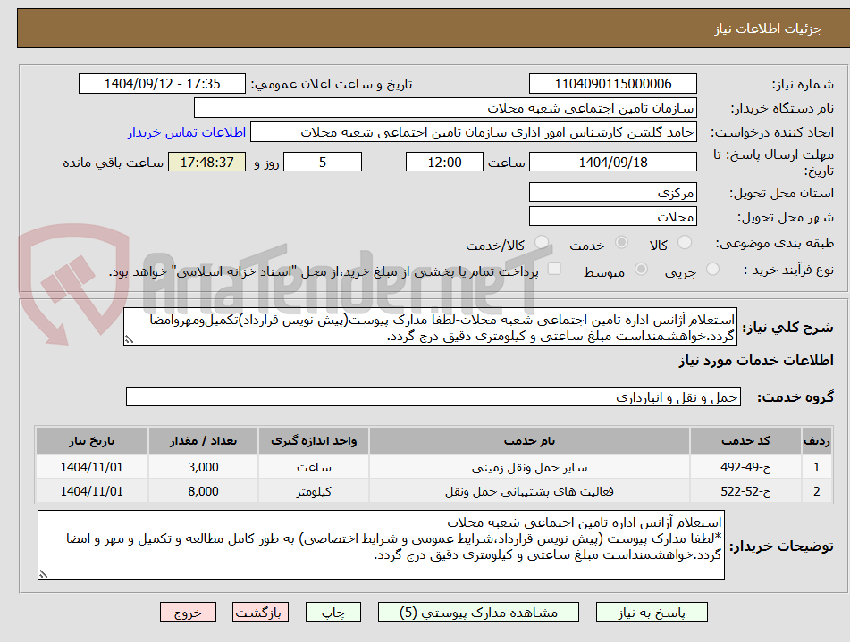Toggle the اسناد خزانه اسلامی payment checkbox
The height and width of the screenshot is (642, 850).
554,268
